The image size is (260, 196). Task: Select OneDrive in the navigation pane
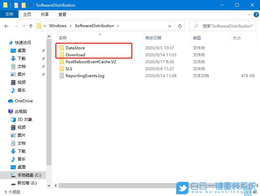pos(24,101)
